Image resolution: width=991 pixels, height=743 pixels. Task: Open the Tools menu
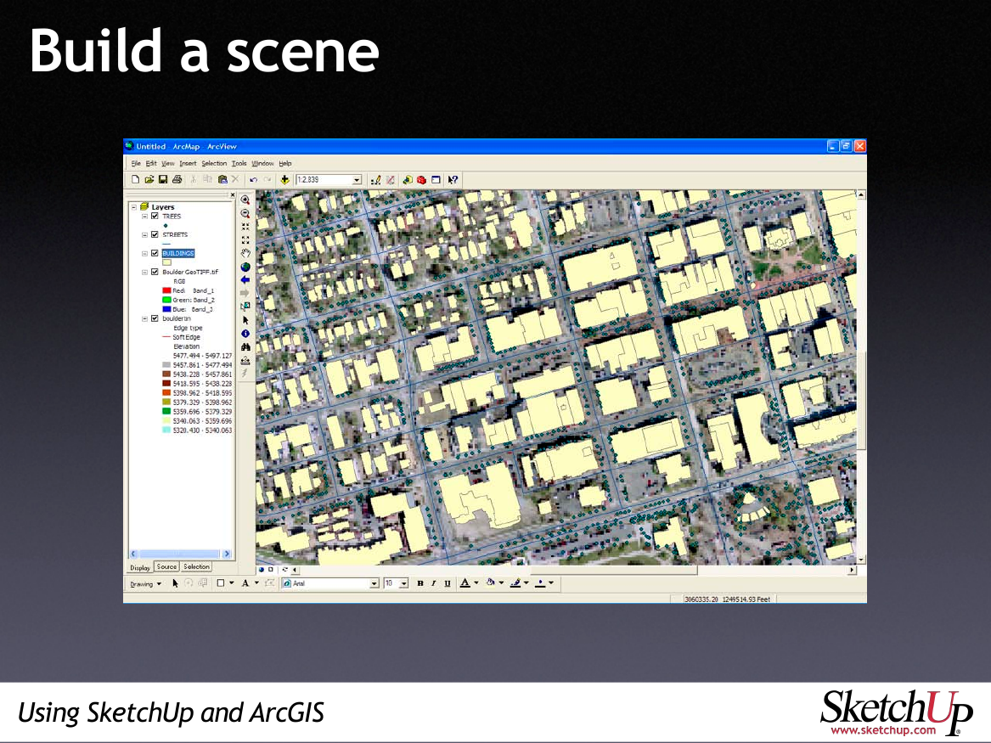click(x=239, y=163)
